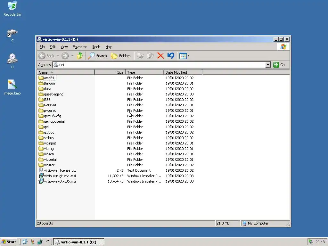Click the Forward navigation arrow
The image size is (328, 246).
point(65,56)
